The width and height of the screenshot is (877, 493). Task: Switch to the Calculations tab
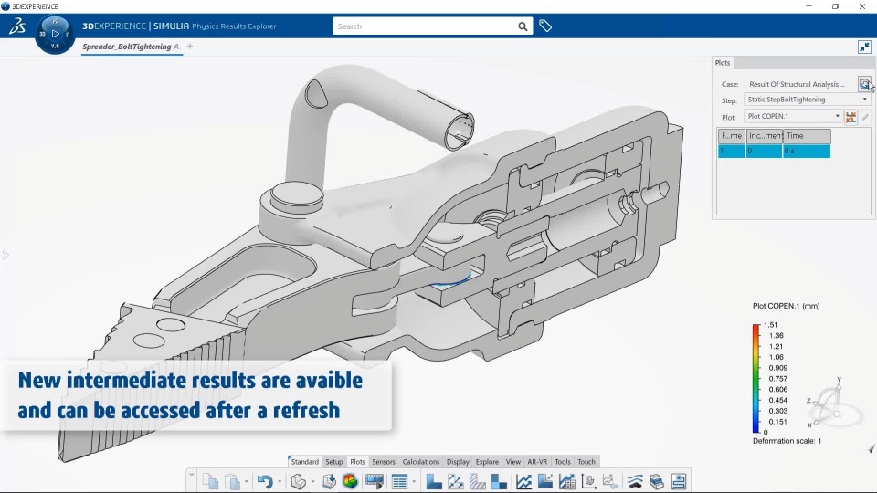(x=421, y=462)
